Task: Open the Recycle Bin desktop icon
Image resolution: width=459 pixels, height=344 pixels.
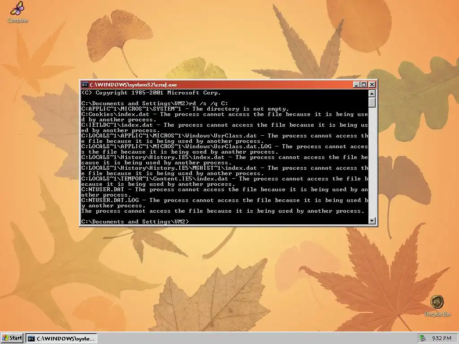Action: click(437, 306)
